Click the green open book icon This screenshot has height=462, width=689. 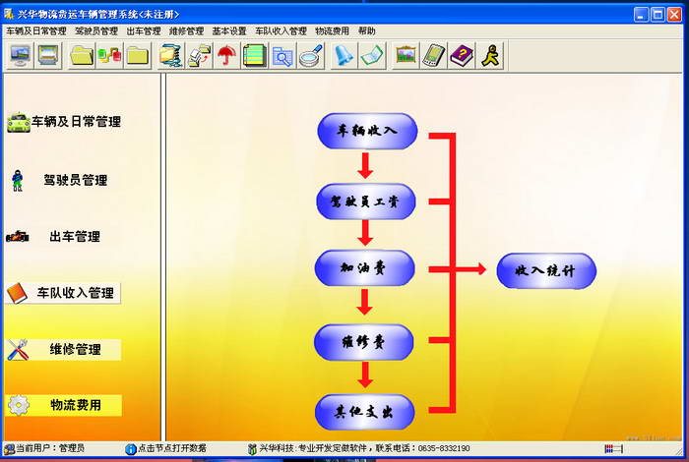tap(372, 56)
